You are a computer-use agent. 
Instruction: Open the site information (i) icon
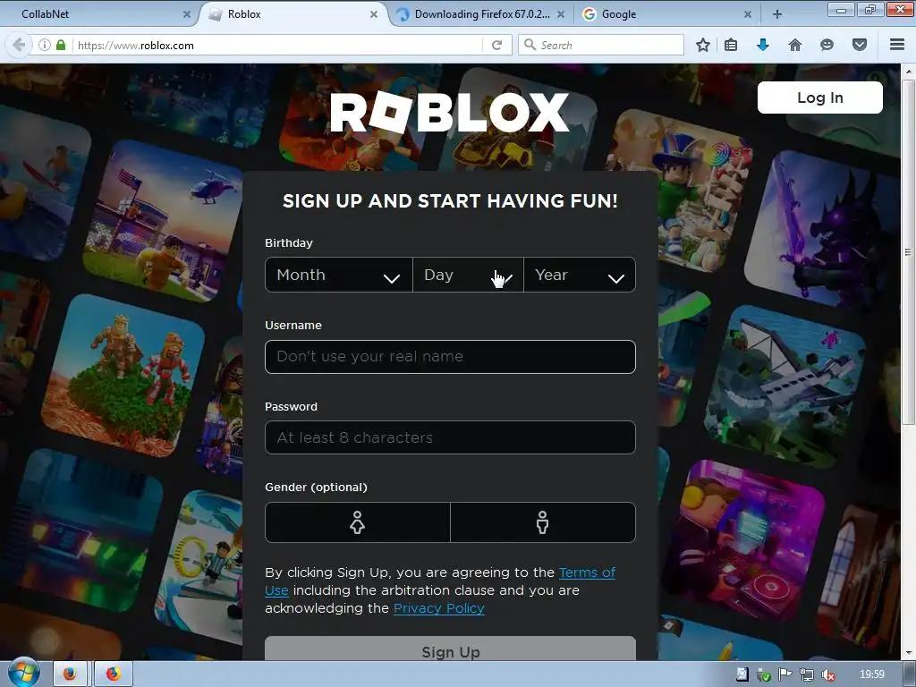[x=45, y=45]
